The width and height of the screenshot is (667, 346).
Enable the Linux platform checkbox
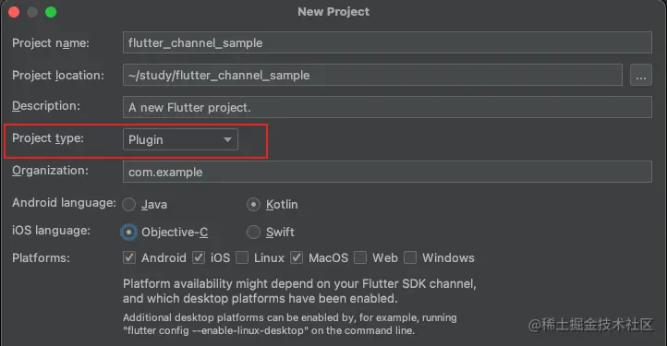[x=242, y=257]
